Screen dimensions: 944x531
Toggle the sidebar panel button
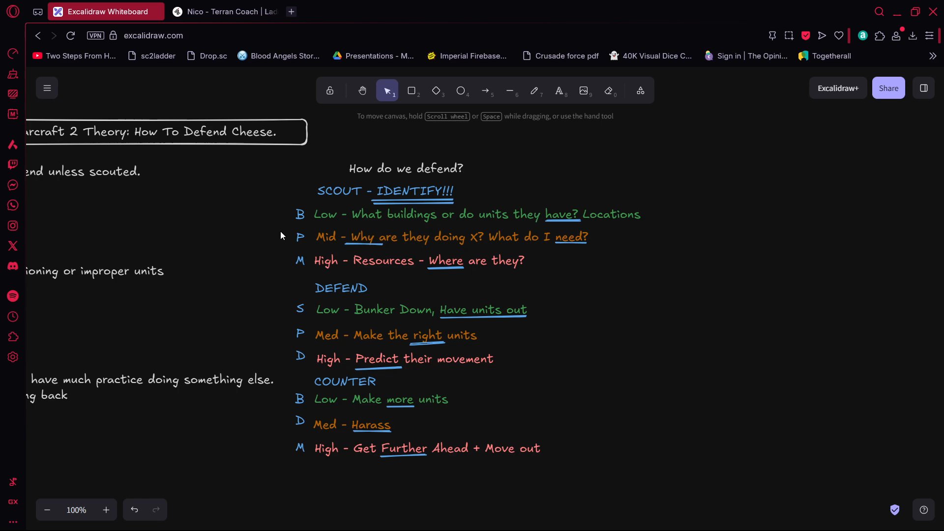pyautogui.click(x=923, y=88)
